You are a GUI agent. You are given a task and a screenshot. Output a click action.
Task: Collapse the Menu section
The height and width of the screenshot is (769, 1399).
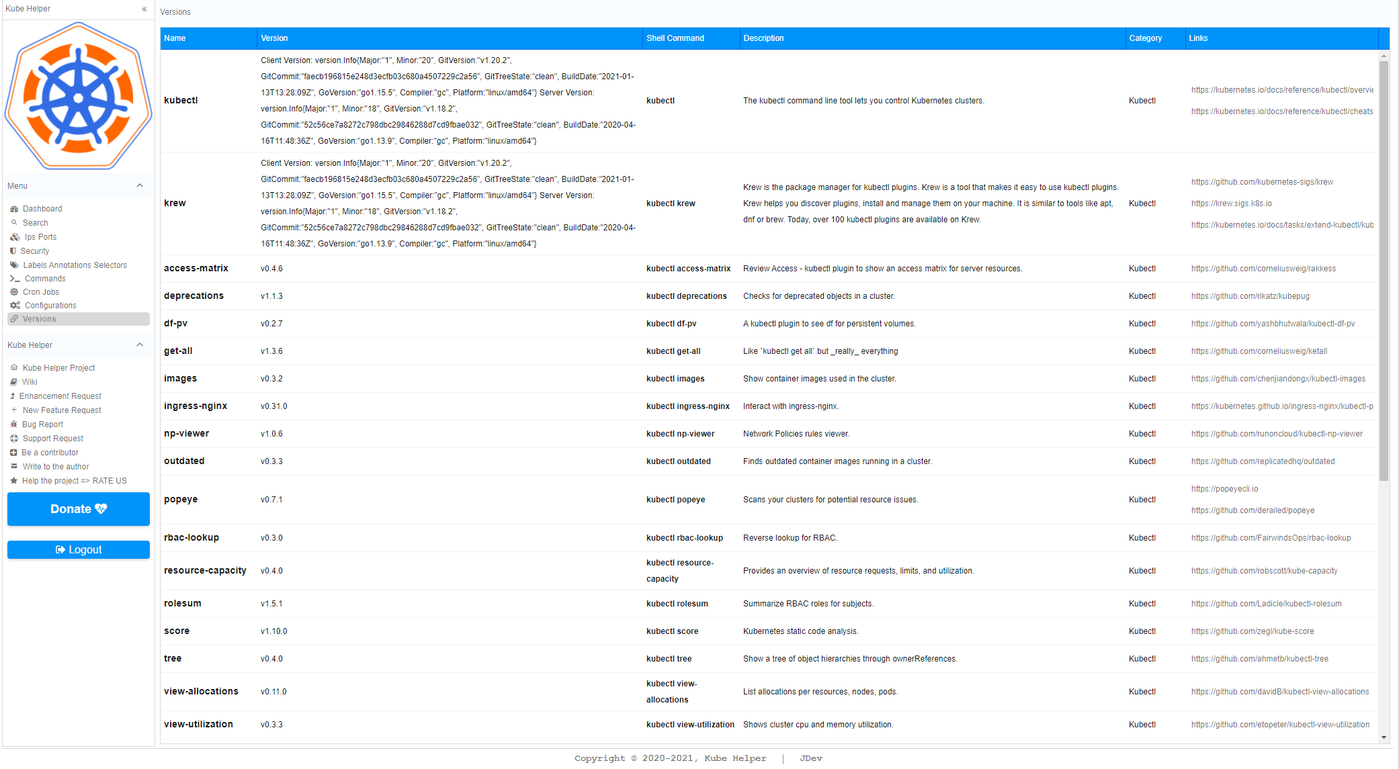click(x=140, y=186)
